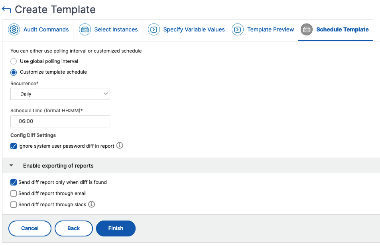Viewport: 380px width, 246px height.
Task: Switch to the Template Preview tab
Action: [x=264, y=29]
